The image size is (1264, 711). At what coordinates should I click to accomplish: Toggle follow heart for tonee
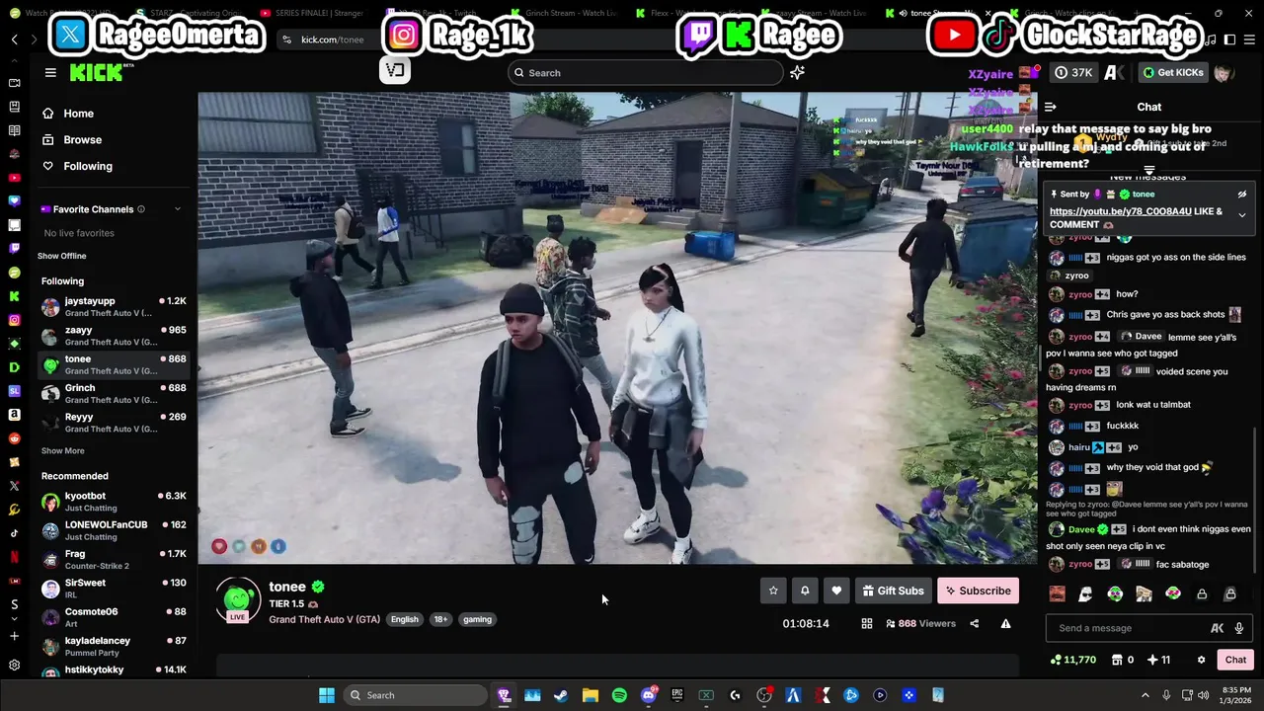[x=836, y=591]
